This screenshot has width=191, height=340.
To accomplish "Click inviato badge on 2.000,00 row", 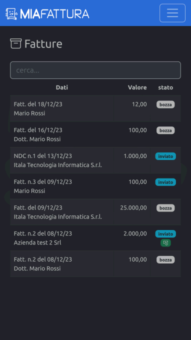I will (x=165, y=234).
